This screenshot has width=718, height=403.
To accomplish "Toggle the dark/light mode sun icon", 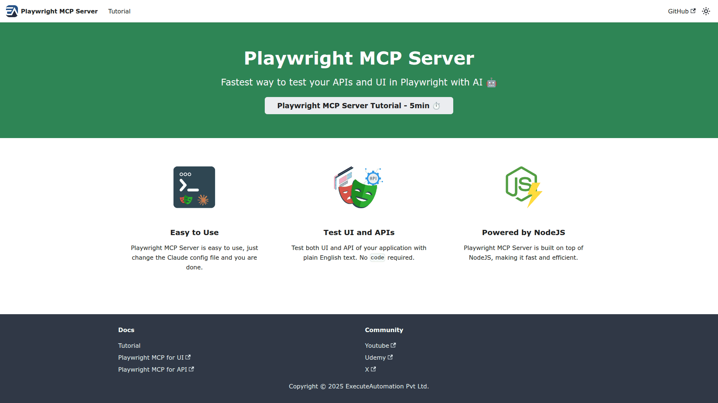I will (x=706, y=11).
